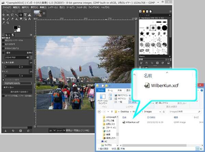Image resolution: width=205 pixels, height=152 pixels.
Task: Select the Paintbrush tool
Action: click(8, 19)
